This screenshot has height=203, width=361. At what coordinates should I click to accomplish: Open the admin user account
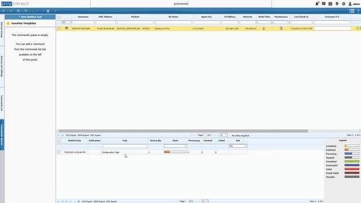(x=354, y=4)
